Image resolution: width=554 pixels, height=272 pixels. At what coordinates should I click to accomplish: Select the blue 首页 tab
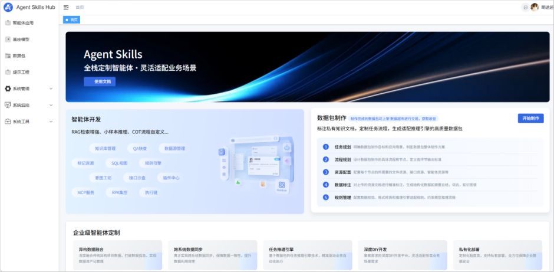[72, 20]
